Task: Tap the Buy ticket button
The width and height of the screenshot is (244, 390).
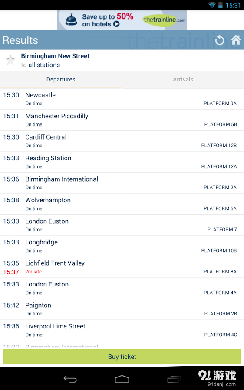Action: 122,357
